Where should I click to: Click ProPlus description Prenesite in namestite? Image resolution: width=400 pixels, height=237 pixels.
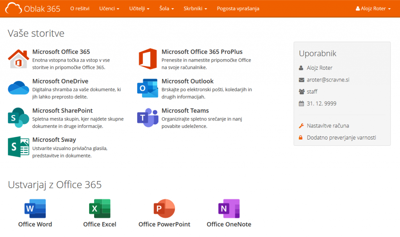(206, 64)
